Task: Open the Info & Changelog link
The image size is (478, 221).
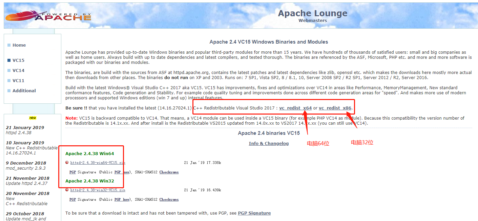Action: [269, 143]
